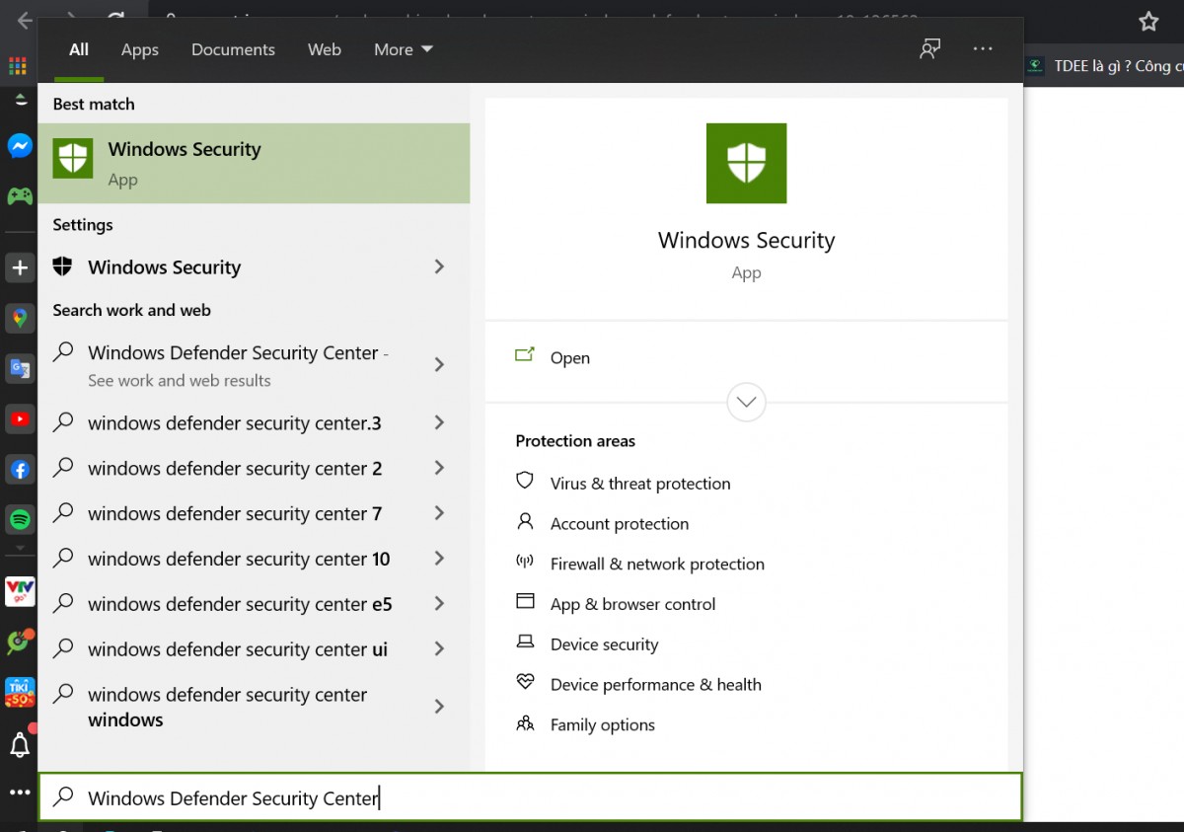Click the Windows Security settings shield icon
This screenshot has height=832, width=1184.
(63, 266)
